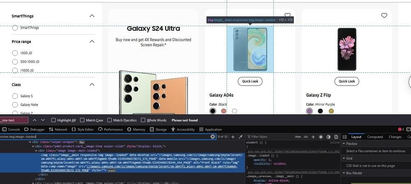The height and width of the screenshot is (184, 411).
Task: Enable Match Case checkbox
Action: tap(82, 120)
